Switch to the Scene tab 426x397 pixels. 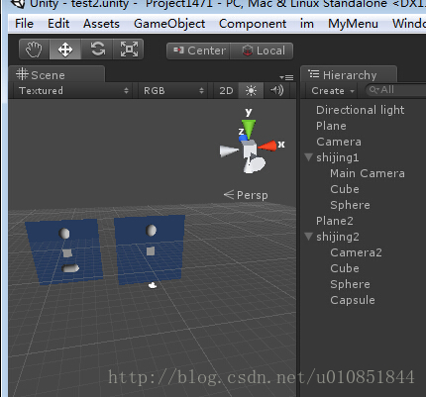(56, 74)
